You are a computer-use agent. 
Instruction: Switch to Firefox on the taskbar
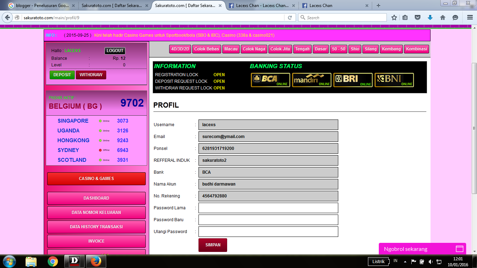96,261
